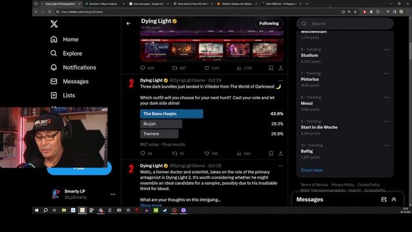Screen dimensions: 412x232
Task: Open Explore in the left sidebar
Action: (x=66, y=53)
